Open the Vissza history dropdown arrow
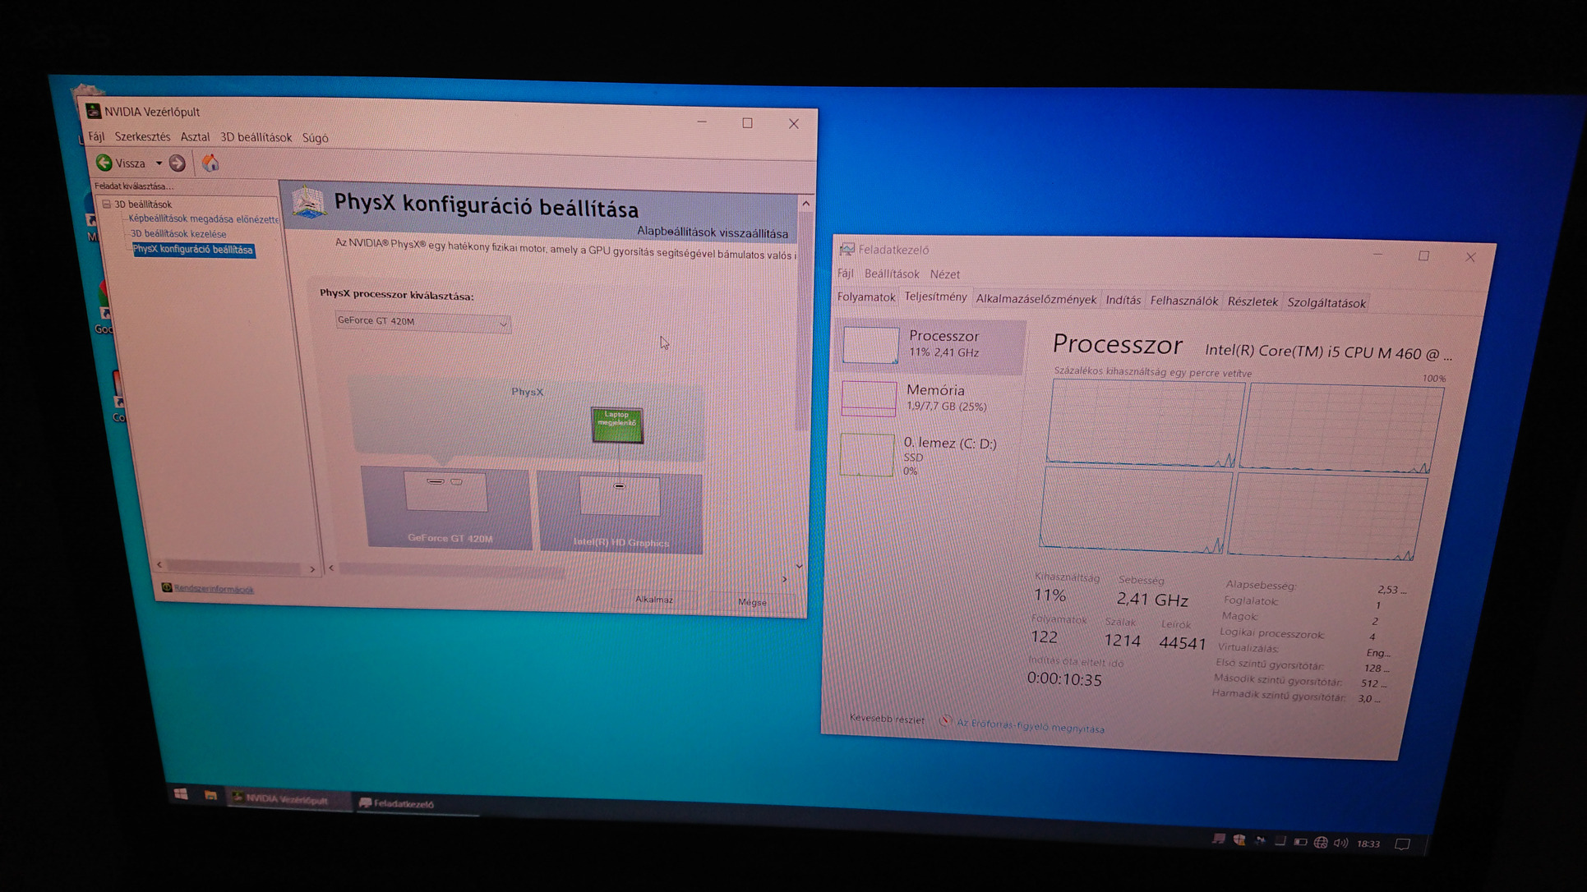 click(x=159, y=163)
